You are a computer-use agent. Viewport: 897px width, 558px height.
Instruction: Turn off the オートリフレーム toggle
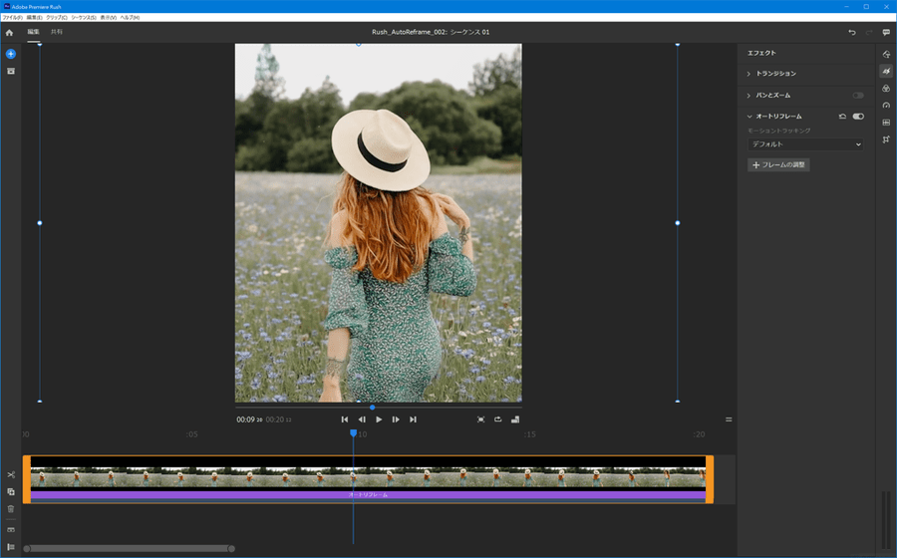(858, 117)
